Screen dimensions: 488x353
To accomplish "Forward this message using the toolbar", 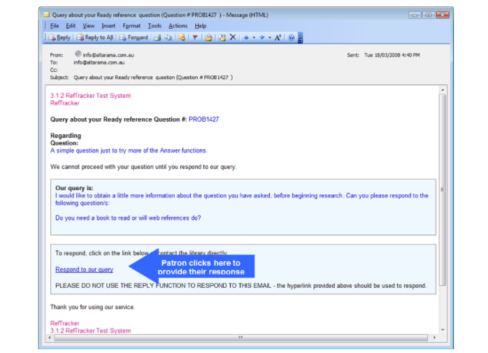I will pos(134,37).
